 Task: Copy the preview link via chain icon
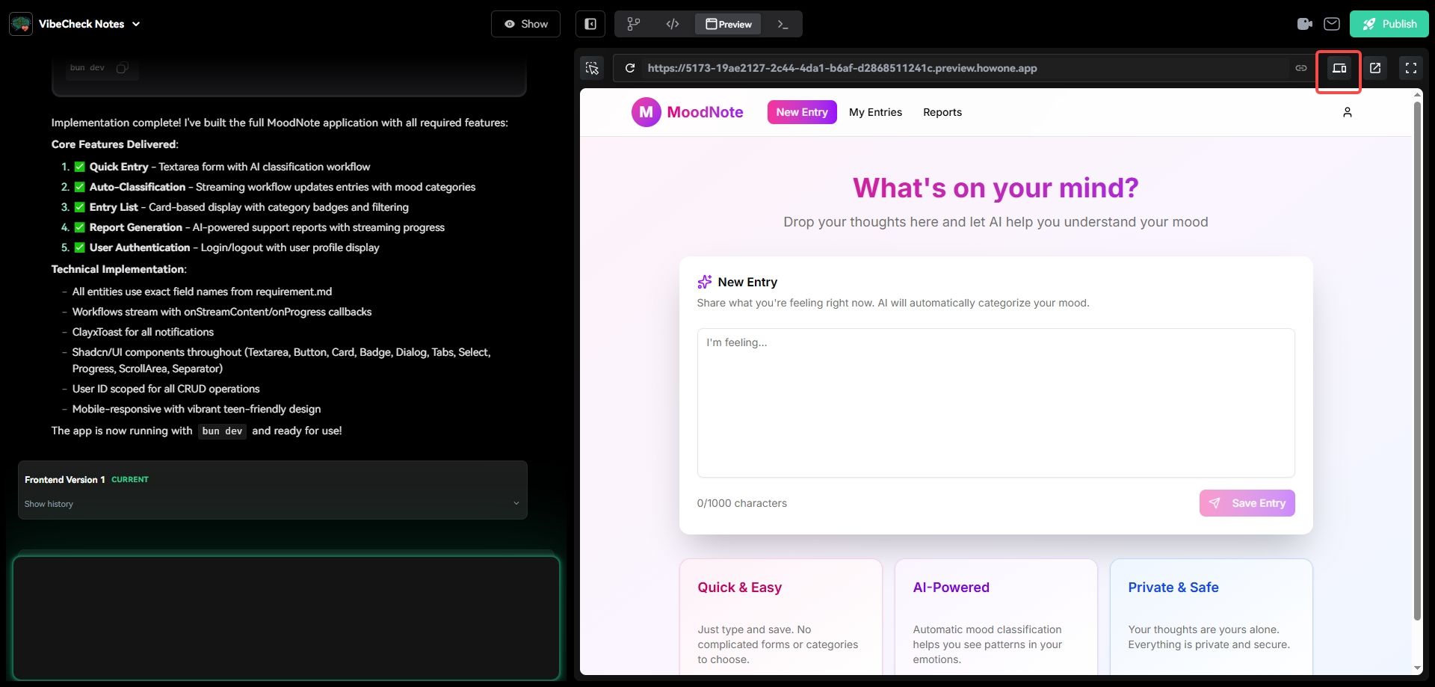click(x=1301, y=68)
